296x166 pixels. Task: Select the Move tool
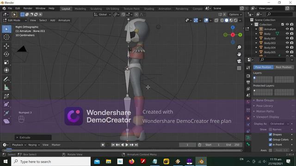point(6,46)
